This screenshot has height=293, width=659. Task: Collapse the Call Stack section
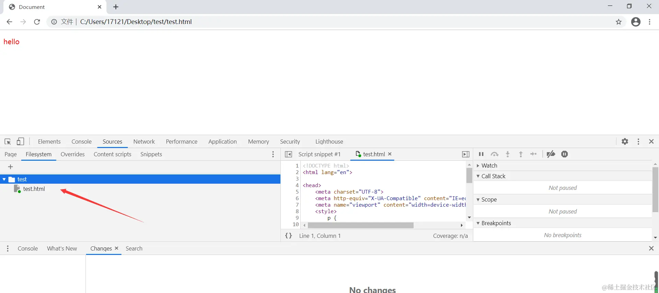[x=478, y=176]
